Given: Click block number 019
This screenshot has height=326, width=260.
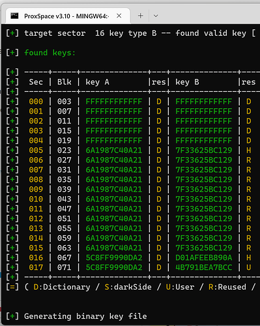Looking at the screenshot, I should pyautogui.click(x=65, y=141).
